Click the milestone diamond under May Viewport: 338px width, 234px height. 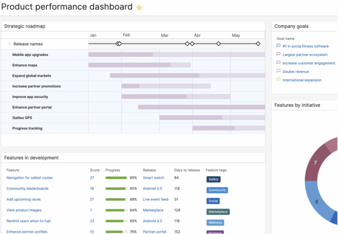258,43
